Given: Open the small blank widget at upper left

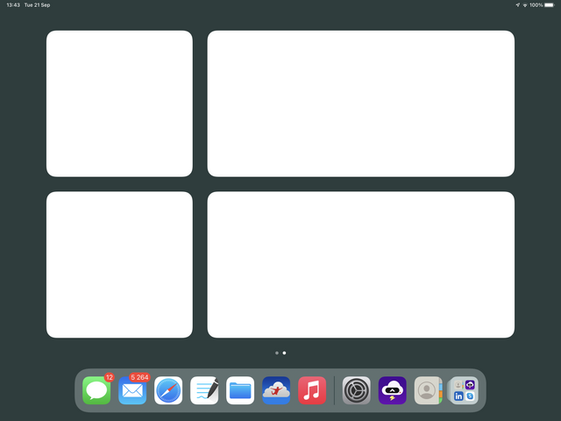Looking at the screenshot, I should point(119,103).
